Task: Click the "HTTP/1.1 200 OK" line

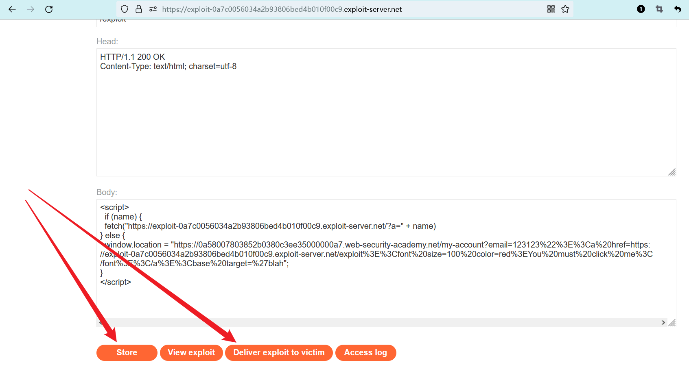Action: 133,57
